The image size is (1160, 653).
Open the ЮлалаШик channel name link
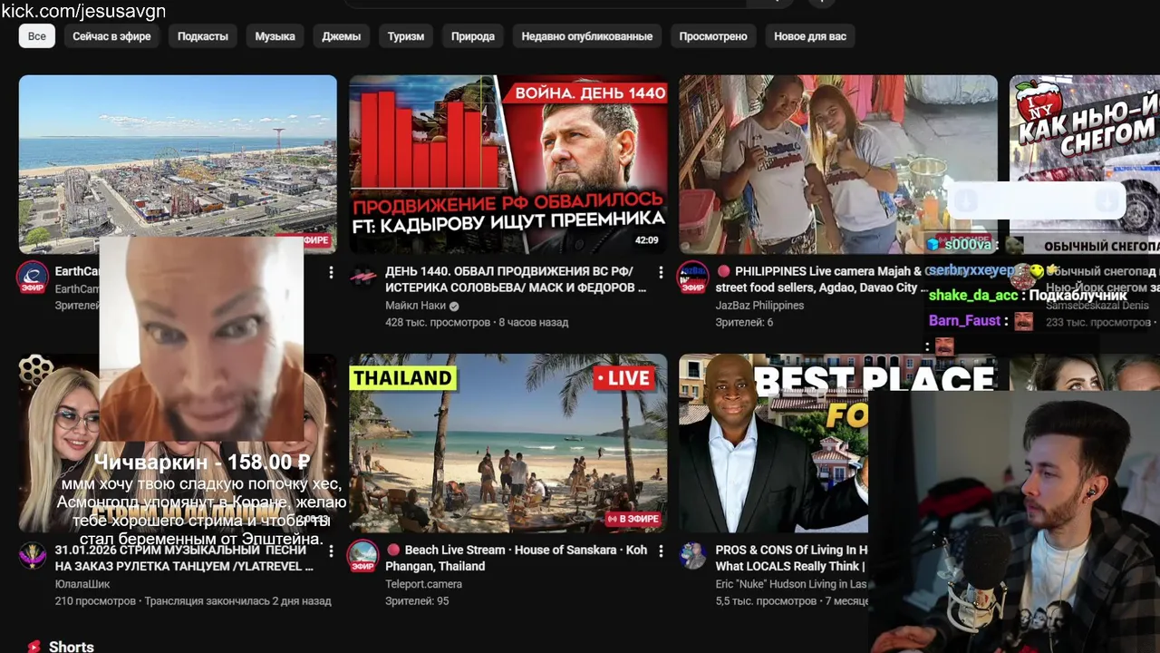point(82,584)
